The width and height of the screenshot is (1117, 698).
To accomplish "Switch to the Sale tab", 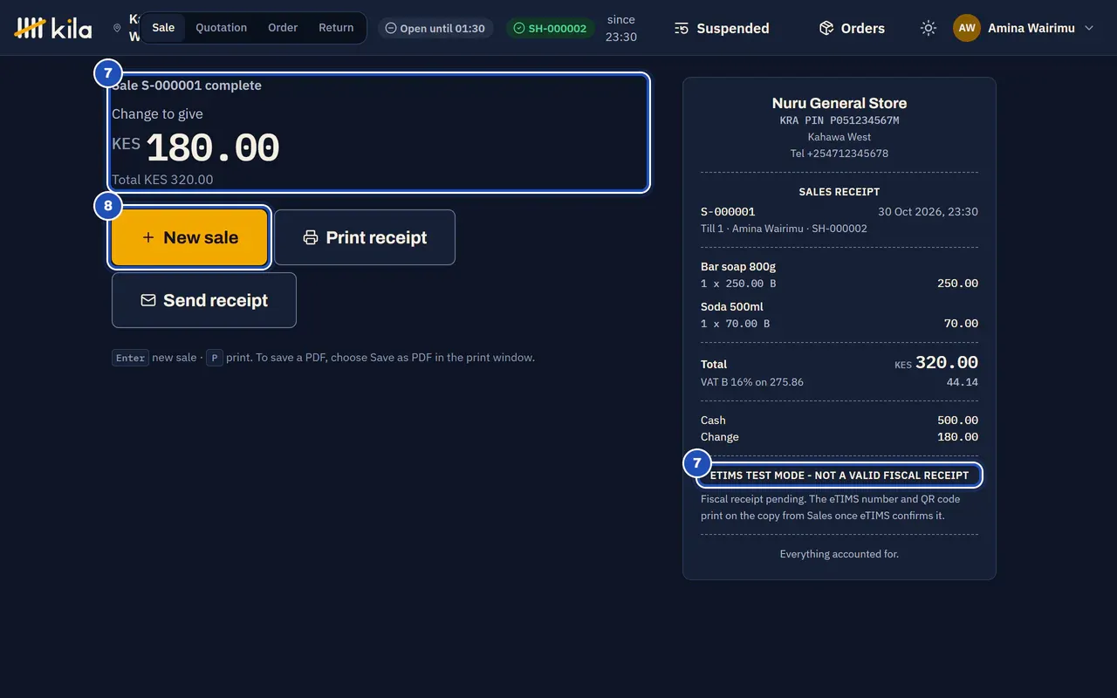I will (x=163, y=28).
